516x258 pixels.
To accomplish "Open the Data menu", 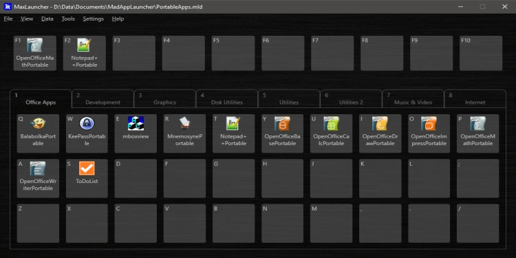I will coord(47,19).
